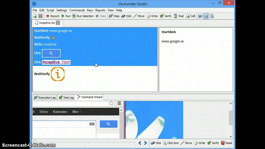The width and height of the screenshot is (265, 149).
Task: Insert a Verify command from top toolbar
Action: click(x=166, y=16)
